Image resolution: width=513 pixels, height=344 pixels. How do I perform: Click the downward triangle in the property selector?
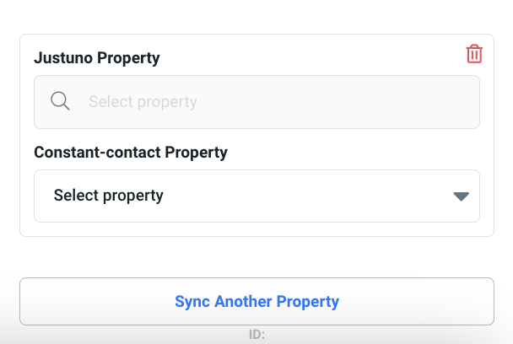point(461,196)
